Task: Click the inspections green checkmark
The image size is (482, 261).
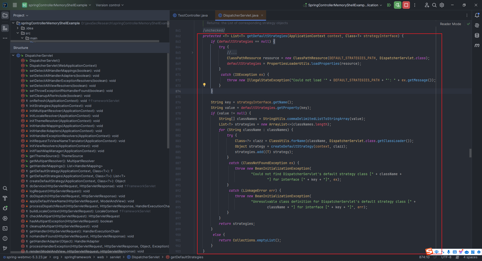Action: click(x=468, y=24)
